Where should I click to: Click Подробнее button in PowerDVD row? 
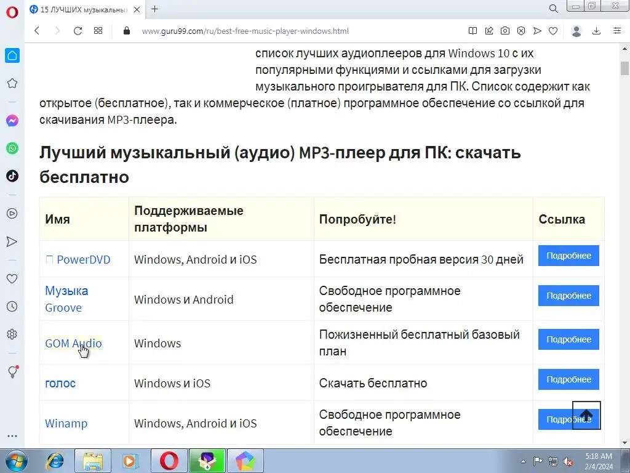point(568,256)
